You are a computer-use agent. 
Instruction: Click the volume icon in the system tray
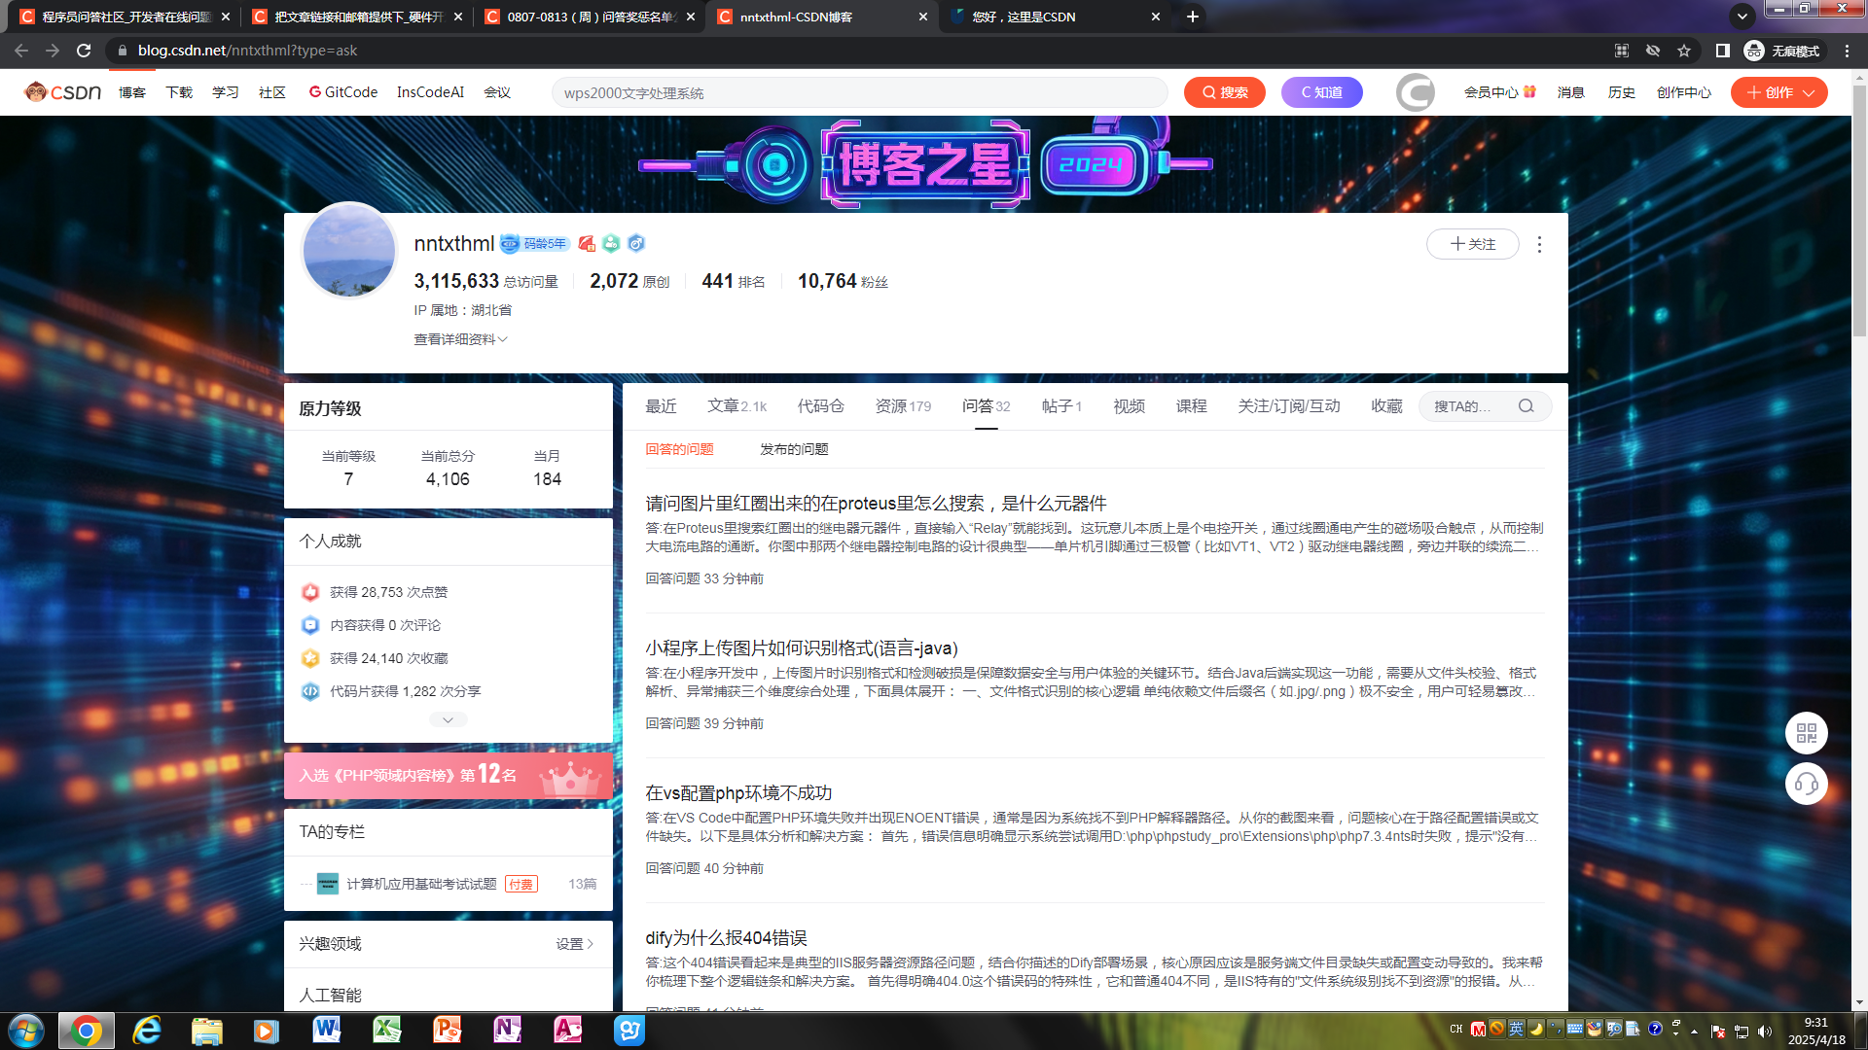1765,1032
